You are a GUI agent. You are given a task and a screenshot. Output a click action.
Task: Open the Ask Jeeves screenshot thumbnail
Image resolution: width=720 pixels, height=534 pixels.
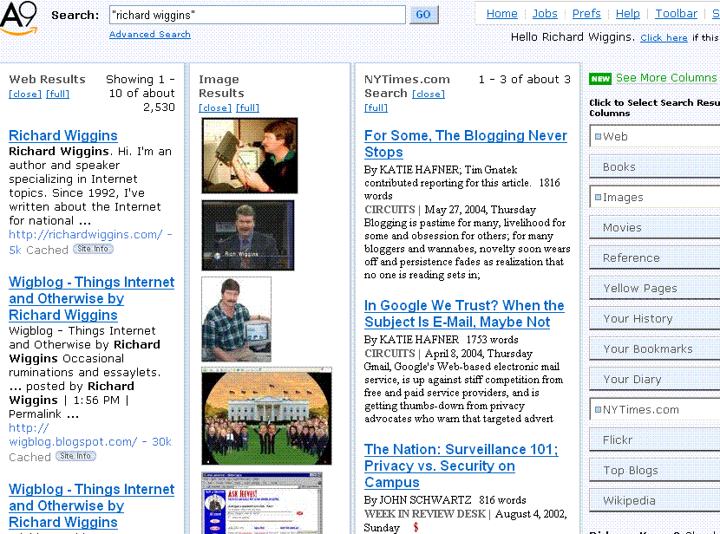(x=262, y=503)
